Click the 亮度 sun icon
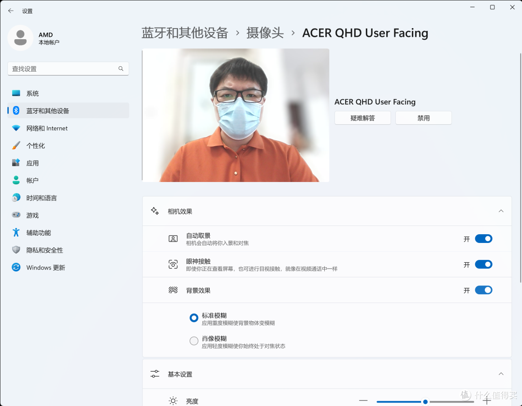The image size is (522, 406). pos(173,401)
